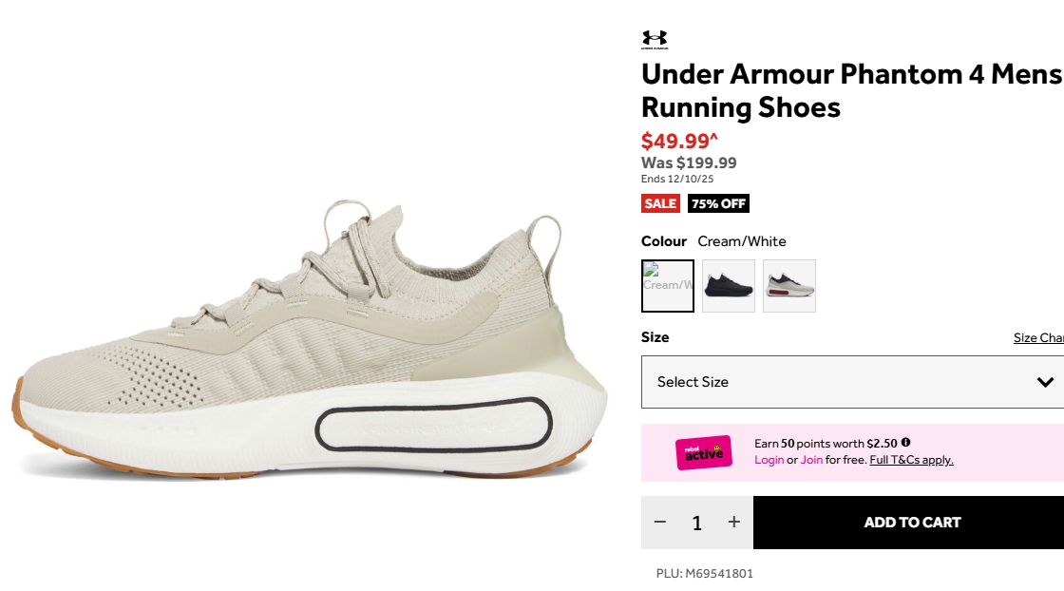Select the Cream/White colour swatch
The width and height of the screenshot is (1064, 591).
pyautogui.click(x=668, y=286)
